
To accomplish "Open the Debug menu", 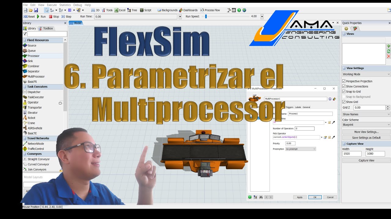I will click(78, 5).
